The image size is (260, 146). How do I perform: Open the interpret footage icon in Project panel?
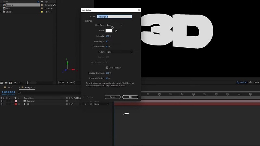pos(2,83)
